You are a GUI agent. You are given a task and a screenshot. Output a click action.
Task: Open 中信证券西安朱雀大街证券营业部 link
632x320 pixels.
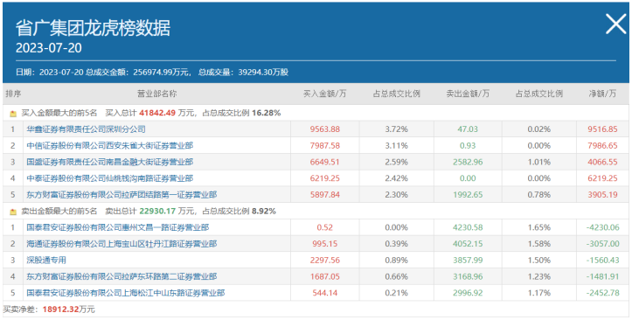pos(109,145)
